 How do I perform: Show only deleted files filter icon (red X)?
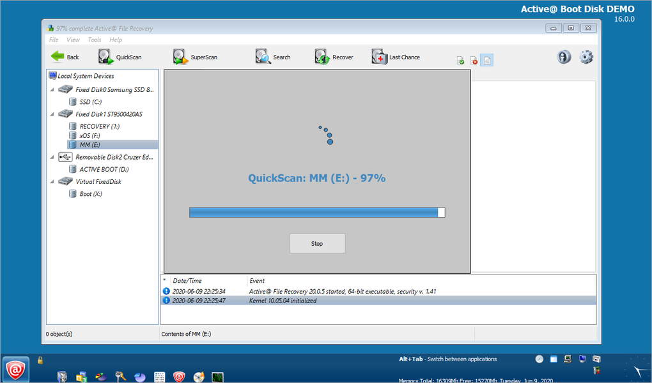[474, 61]
